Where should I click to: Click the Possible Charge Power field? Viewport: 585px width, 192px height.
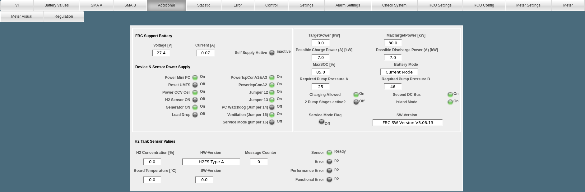click(x=321, y=58)
